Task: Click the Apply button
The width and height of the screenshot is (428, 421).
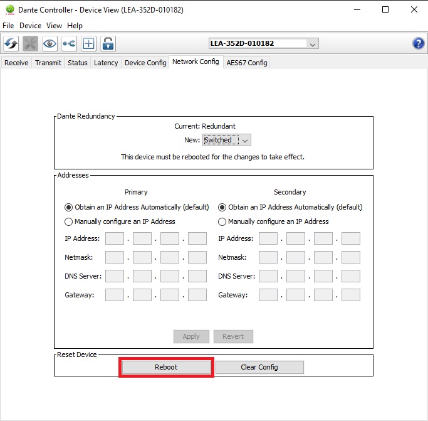Action: [x=191, y=336]
